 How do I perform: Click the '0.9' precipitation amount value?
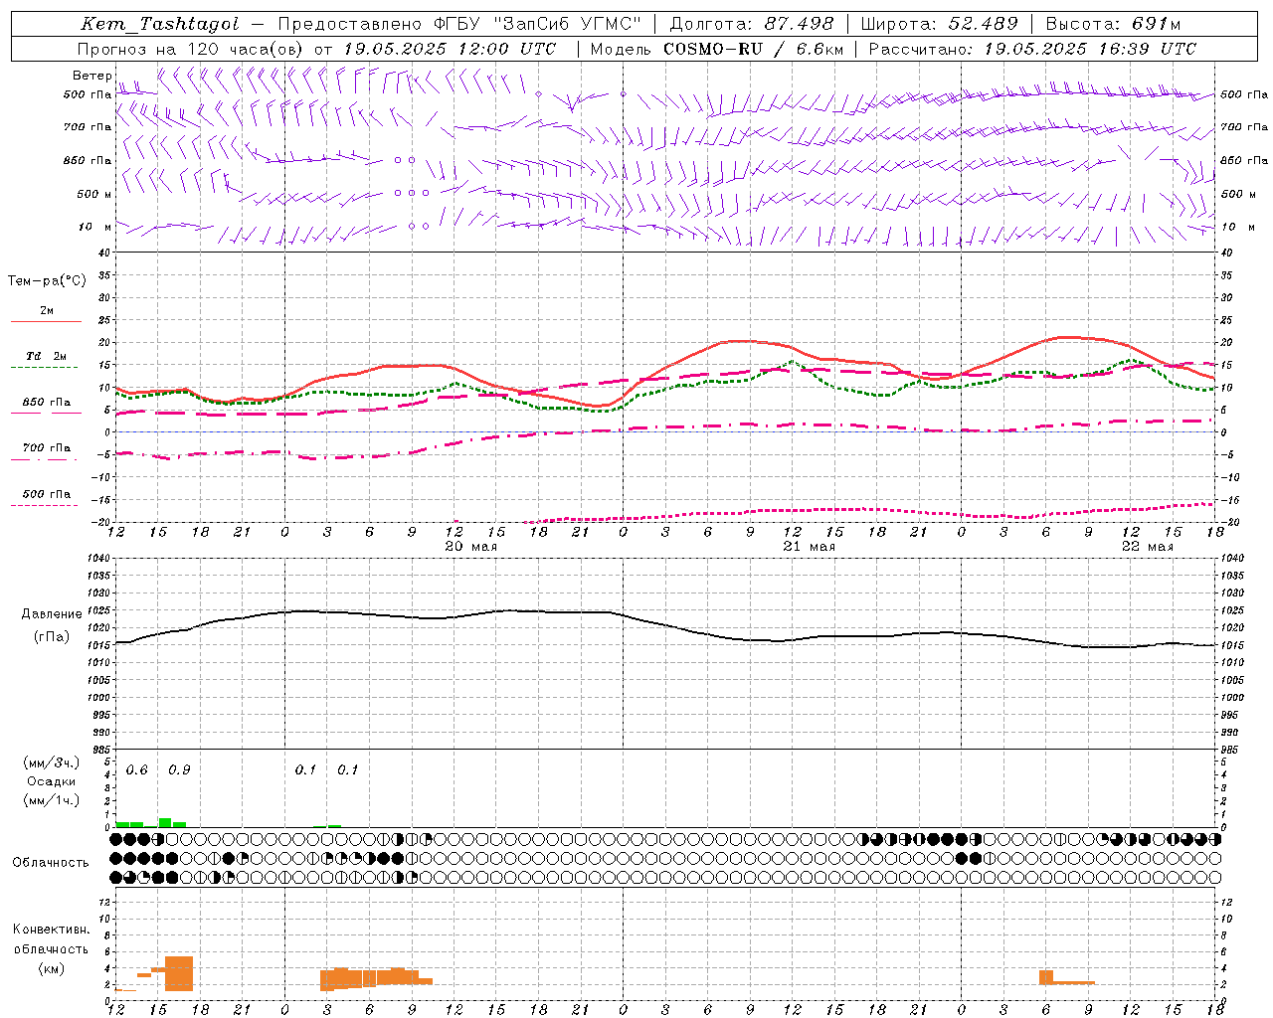tap(179, 770)
